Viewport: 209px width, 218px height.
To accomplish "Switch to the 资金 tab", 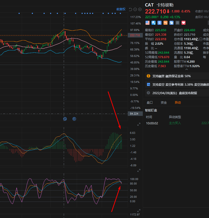I will (164, 103).
